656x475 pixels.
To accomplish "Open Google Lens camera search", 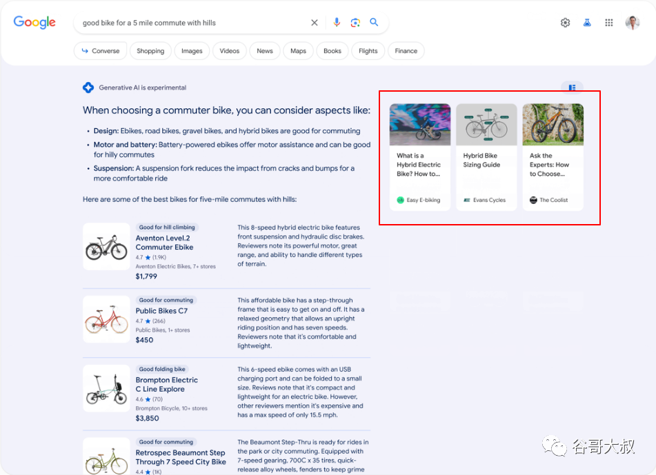I will click(x=355, y=23).
